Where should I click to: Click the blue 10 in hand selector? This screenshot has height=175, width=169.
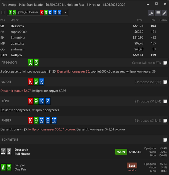point(59,12)
